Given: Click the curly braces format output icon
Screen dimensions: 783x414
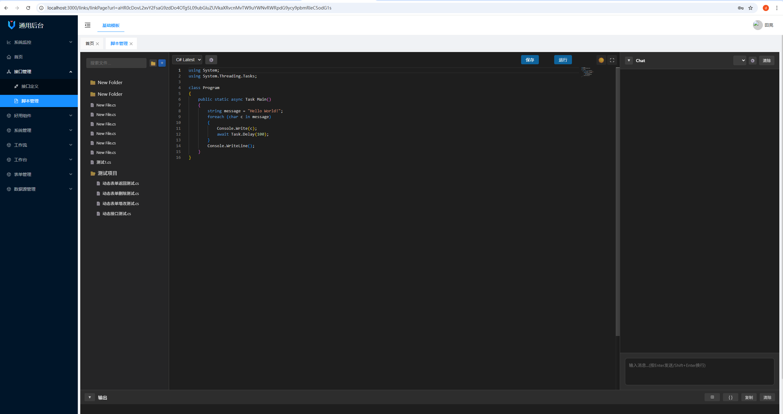Looking at the screenshot, I should (x=730, y=397).
